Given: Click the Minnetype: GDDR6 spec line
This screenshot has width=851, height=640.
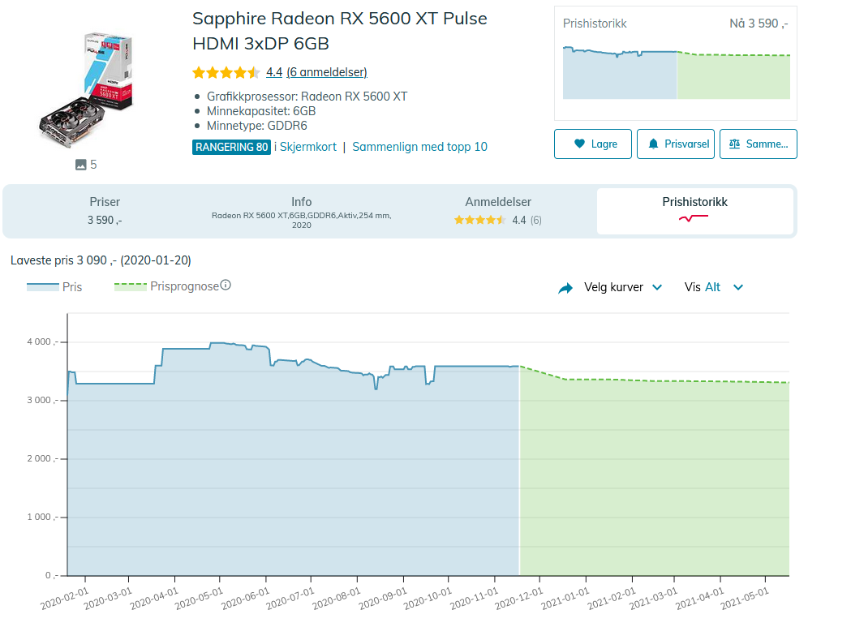Looking at the screenshot, I should click(256, 126).
